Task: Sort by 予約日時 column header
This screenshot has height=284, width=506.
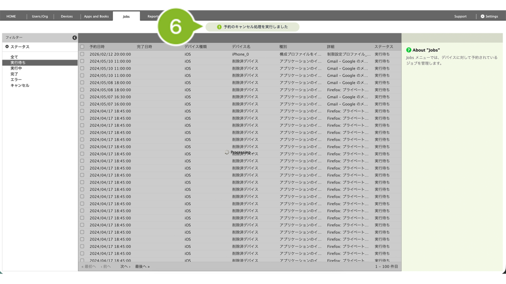Action: (x=97, y=47)
